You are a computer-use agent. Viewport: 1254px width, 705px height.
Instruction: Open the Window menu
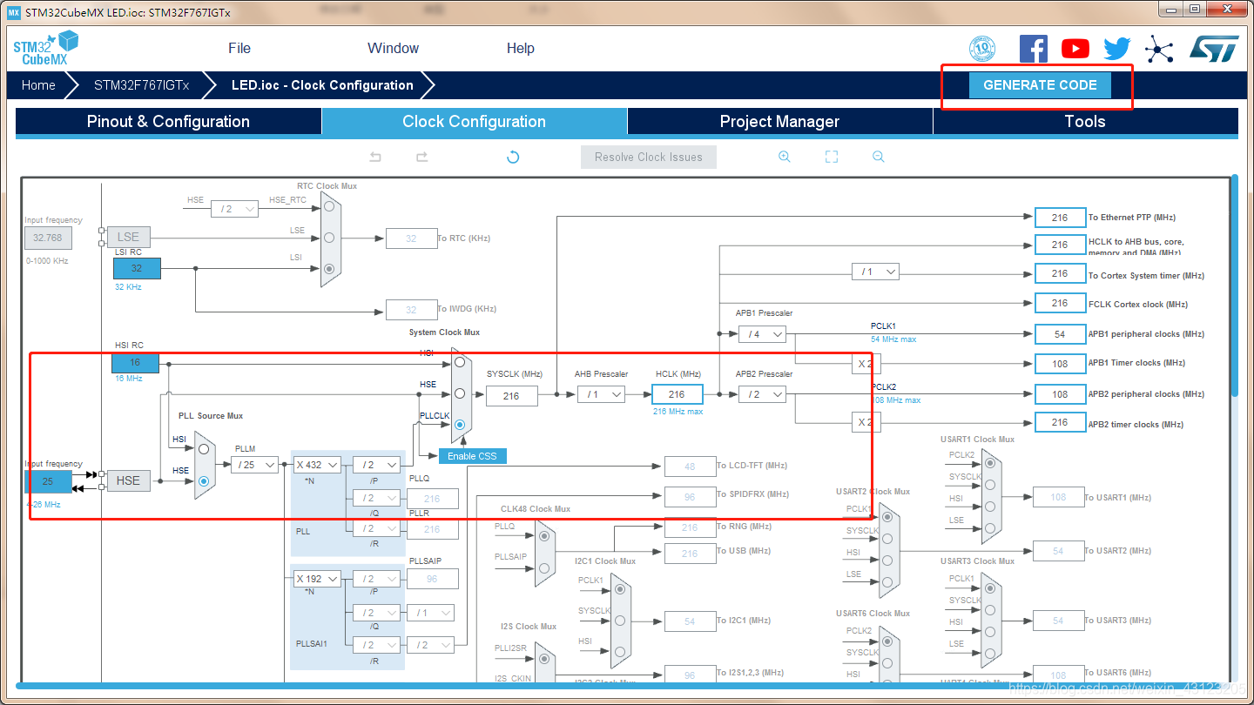[x=393, y=49]
